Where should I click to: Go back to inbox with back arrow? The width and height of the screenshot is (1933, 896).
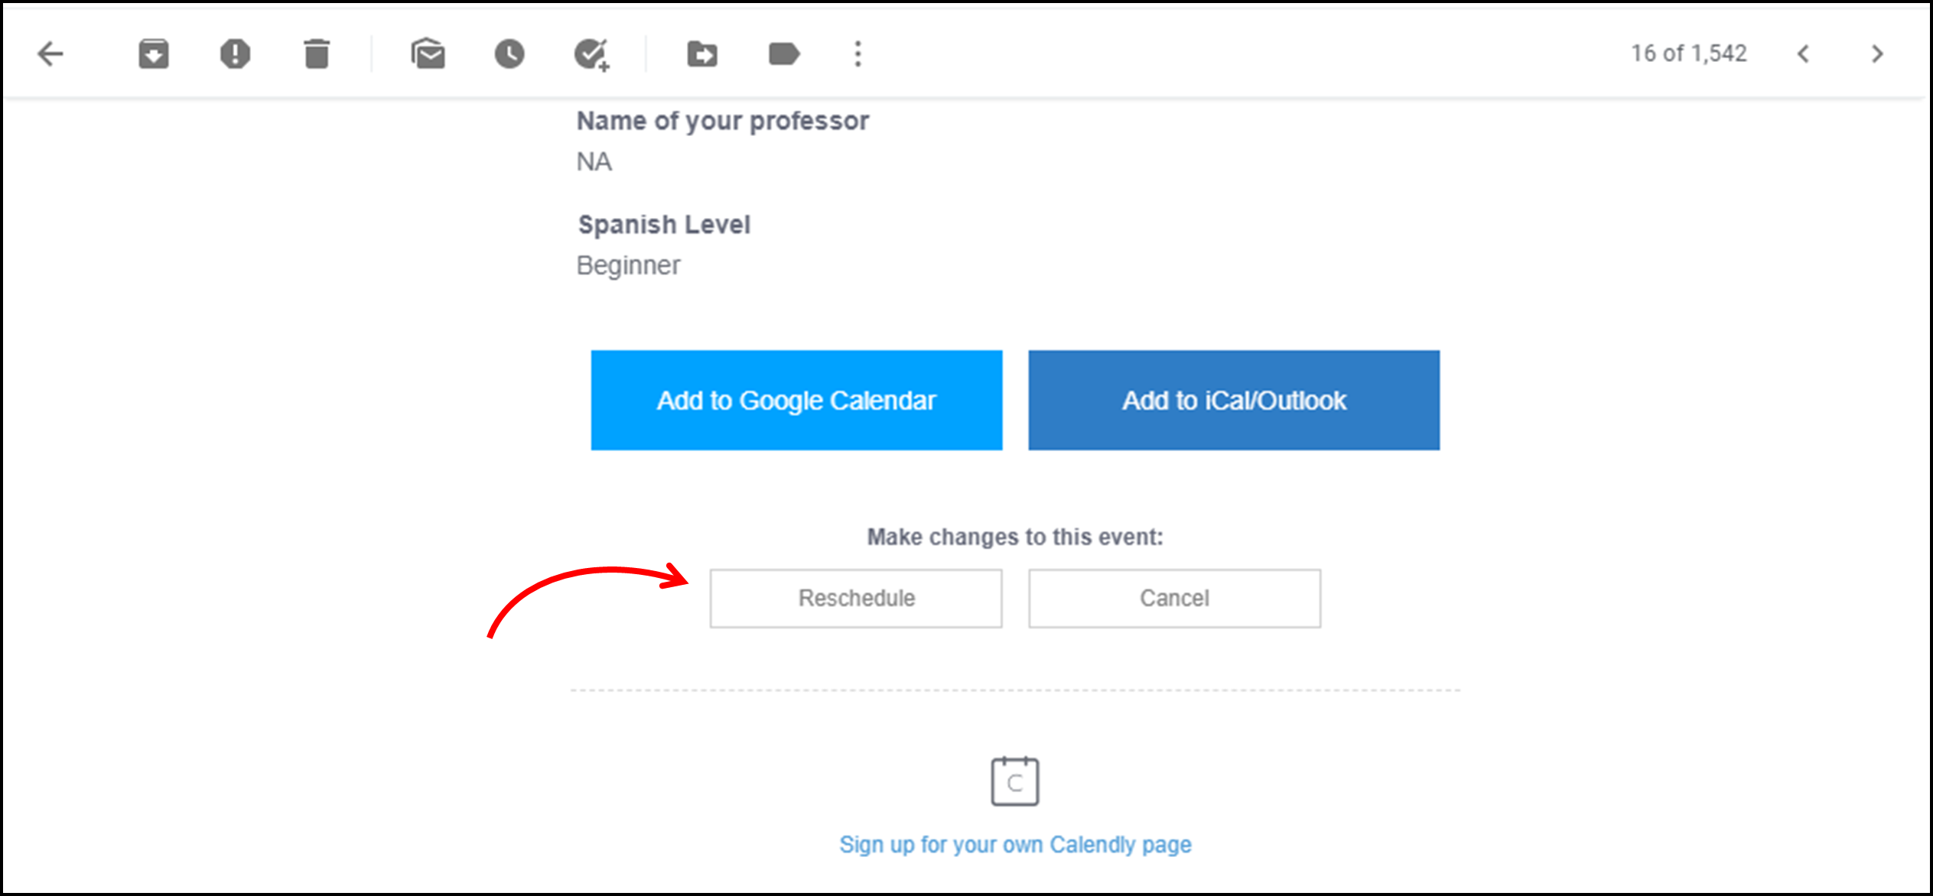[50, 54]
